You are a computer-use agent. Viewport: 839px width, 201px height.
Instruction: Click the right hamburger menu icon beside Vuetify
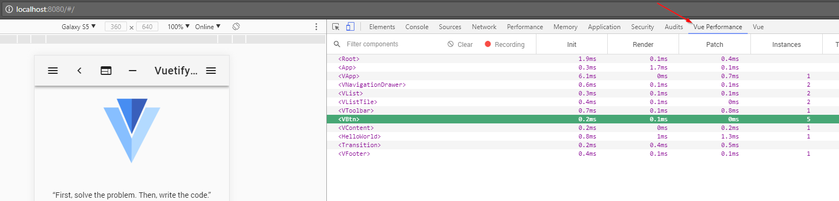coord(211,70)
